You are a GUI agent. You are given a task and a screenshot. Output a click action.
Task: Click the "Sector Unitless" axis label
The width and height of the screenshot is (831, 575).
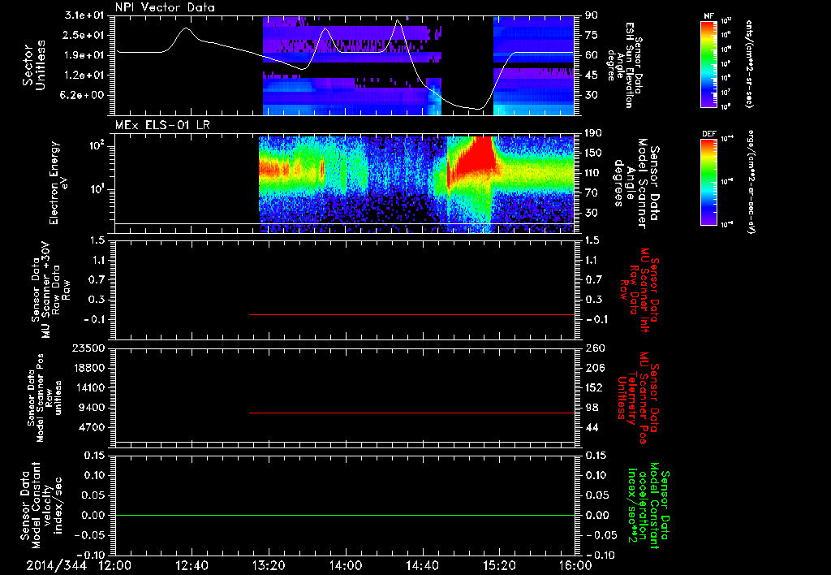point(33,65)
